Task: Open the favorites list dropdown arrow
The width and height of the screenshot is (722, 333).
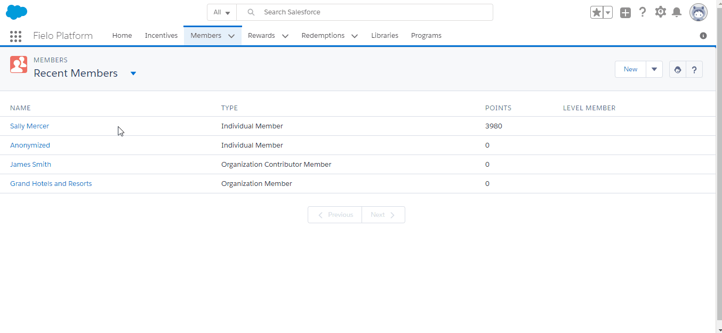Action: [x=607, y=12]
